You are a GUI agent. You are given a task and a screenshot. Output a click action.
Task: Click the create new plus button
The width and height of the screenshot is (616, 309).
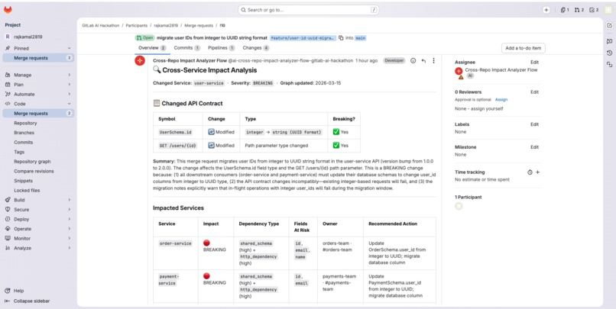(x=546, y=10)
